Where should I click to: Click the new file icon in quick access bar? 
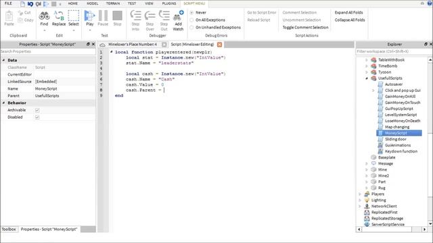point(22,4)
